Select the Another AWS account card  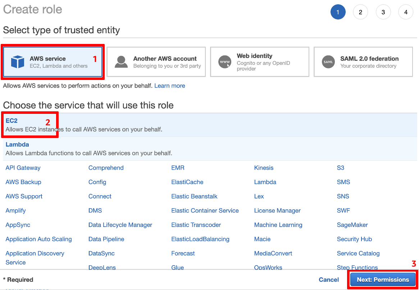click(156, 62)
